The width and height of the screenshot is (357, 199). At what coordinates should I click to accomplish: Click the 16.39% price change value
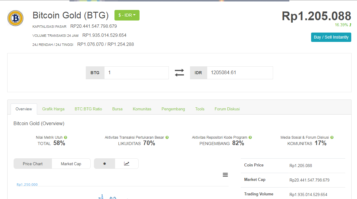pos(341,25)
